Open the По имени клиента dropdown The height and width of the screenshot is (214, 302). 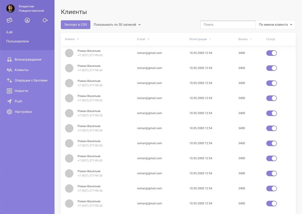pyautogui.click(x=275, y=25)
